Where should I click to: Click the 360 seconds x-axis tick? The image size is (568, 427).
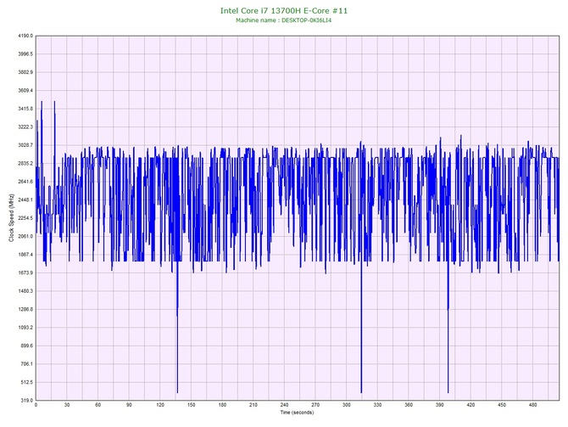pyautogui.click(x=409, y=405)
